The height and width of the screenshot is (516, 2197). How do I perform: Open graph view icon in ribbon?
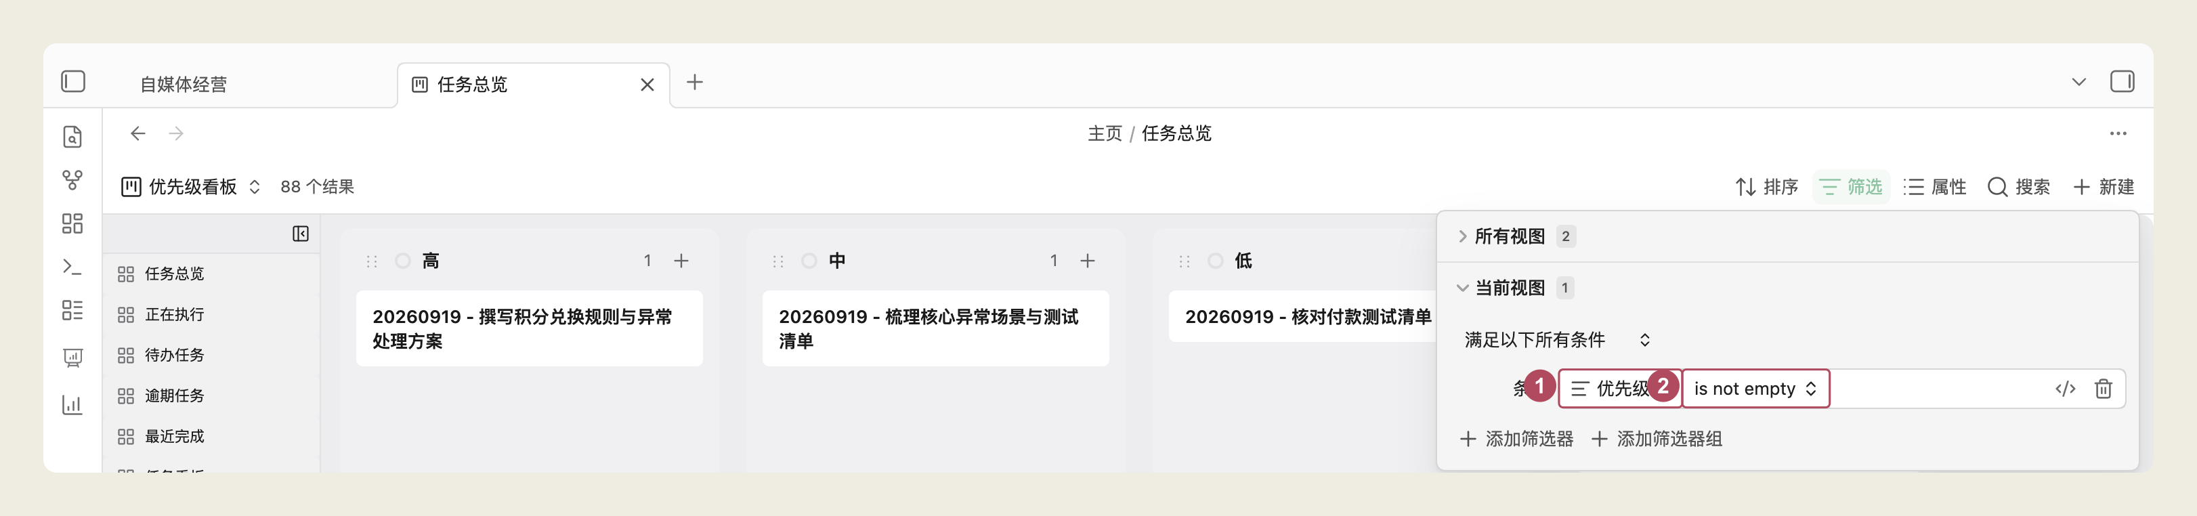(72, 180)
